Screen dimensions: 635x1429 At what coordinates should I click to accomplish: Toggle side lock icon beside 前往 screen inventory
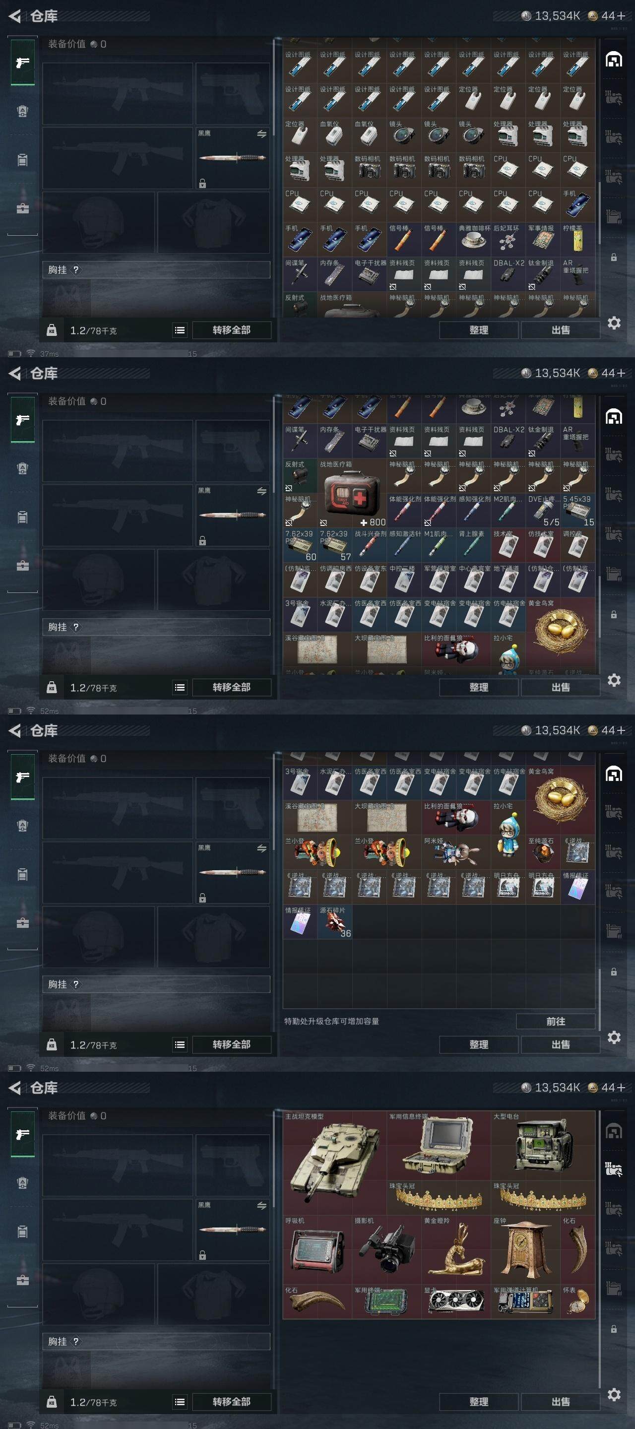click(x=614, y=972)
